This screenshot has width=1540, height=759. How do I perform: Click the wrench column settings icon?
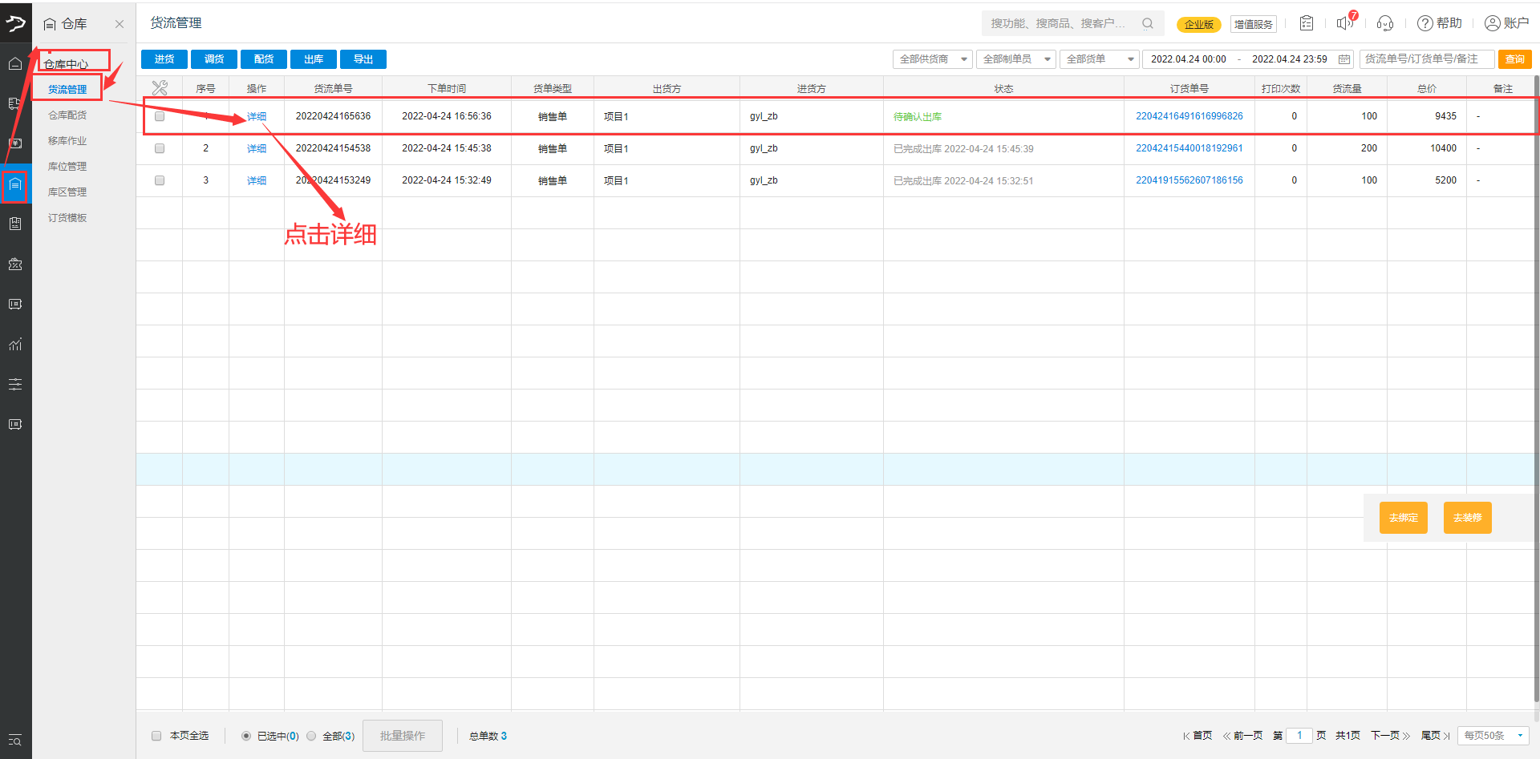coord(160,88)
